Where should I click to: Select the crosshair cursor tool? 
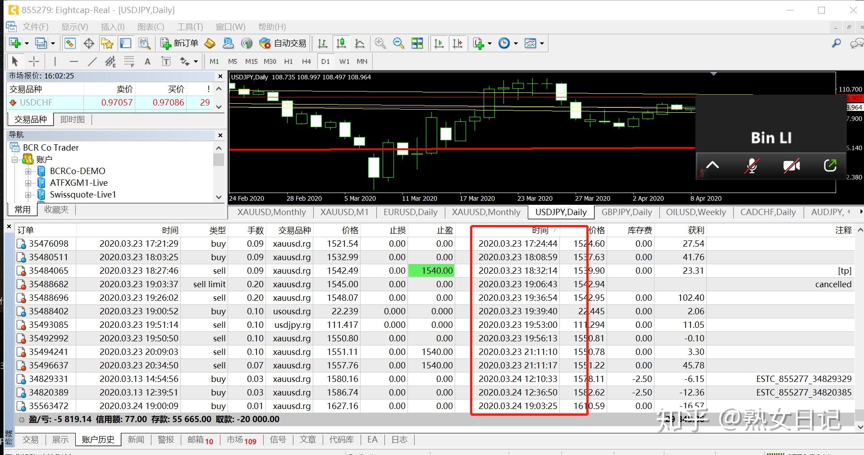(x=34, y=61)
